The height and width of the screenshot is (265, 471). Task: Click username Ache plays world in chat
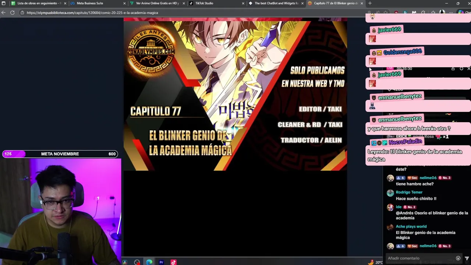coord(411,226)
